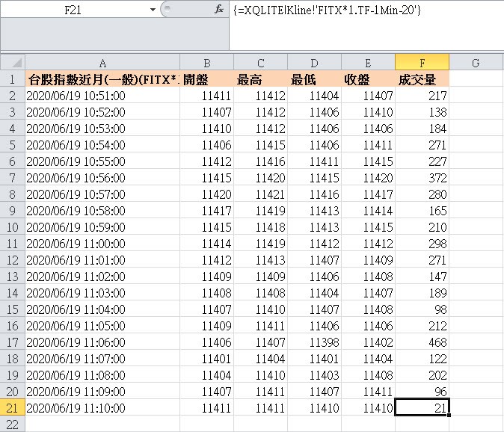Select the volume cell showing 468

pyautogui.click(x=422, y=342)
